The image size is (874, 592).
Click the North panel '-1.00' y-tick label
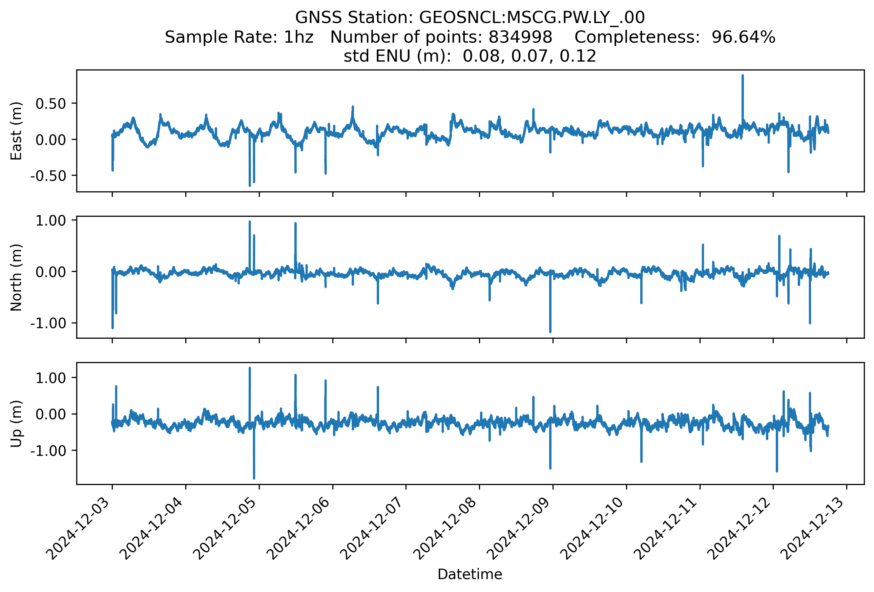pos(48,323)
